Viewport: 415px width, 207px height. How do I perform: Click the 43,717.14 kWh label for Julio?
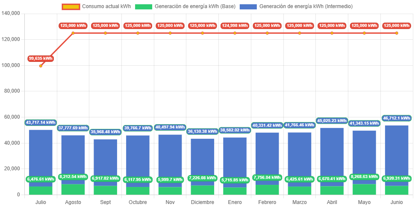tap(41, 122)
